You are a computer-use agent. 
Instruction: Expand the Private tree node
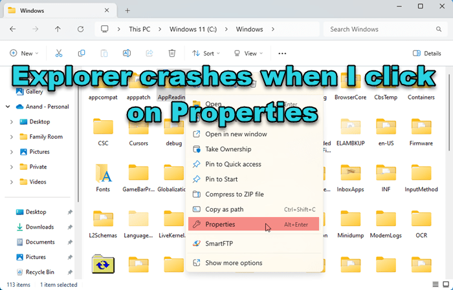[12, 167]
